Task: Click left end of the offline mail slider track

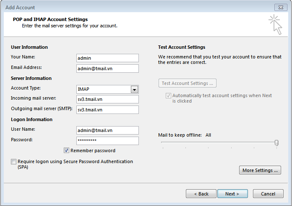Action: [162, 143]
